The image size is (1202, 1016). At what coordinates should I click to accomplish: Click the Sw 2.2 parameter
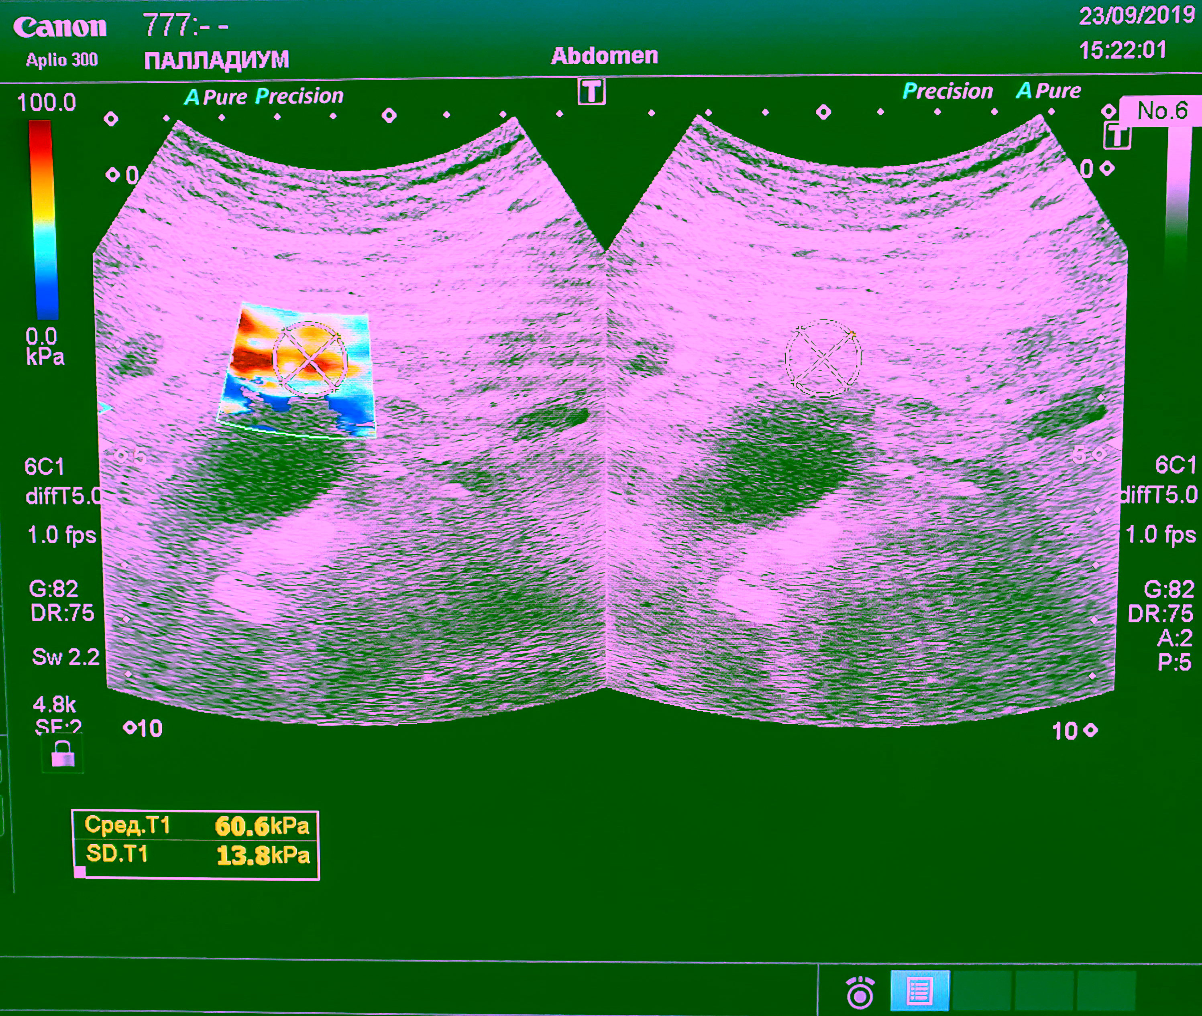tap(66, 657)
